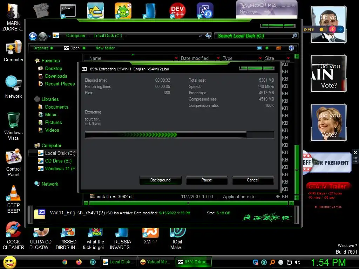This screenshot has width=359, height=269.
Task: Open the XMPP desktop icon
Action: tap(150, 236)
